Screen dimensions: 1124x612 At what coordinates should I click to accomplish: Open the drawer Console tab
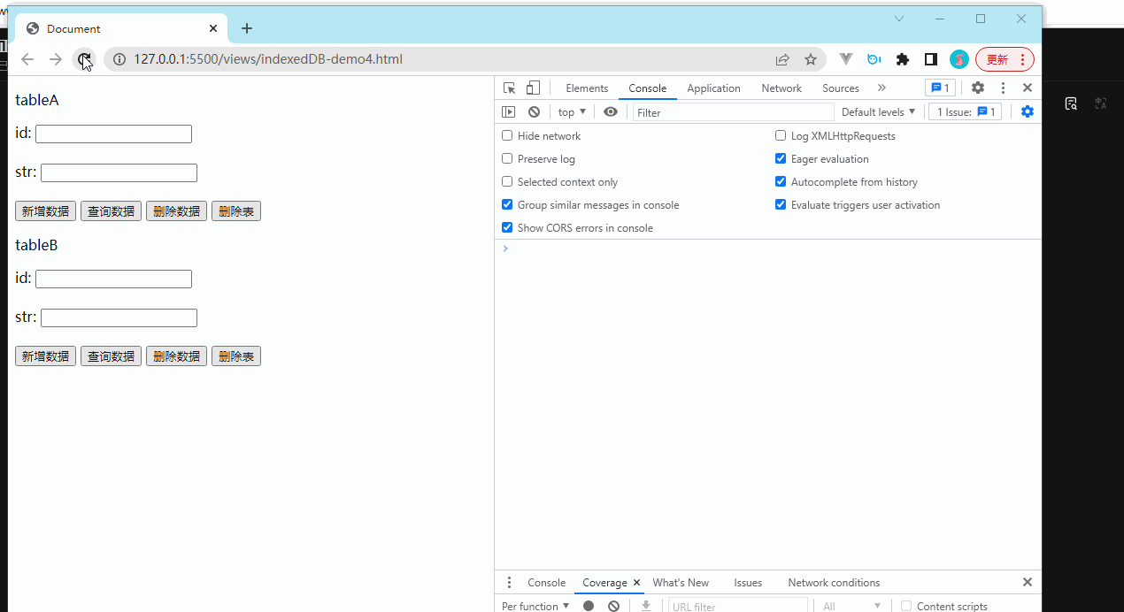click(x=546, y=582)
